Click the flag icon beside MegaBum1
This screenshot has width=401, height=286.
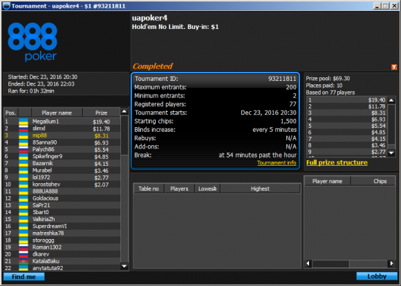coord(24,122)
